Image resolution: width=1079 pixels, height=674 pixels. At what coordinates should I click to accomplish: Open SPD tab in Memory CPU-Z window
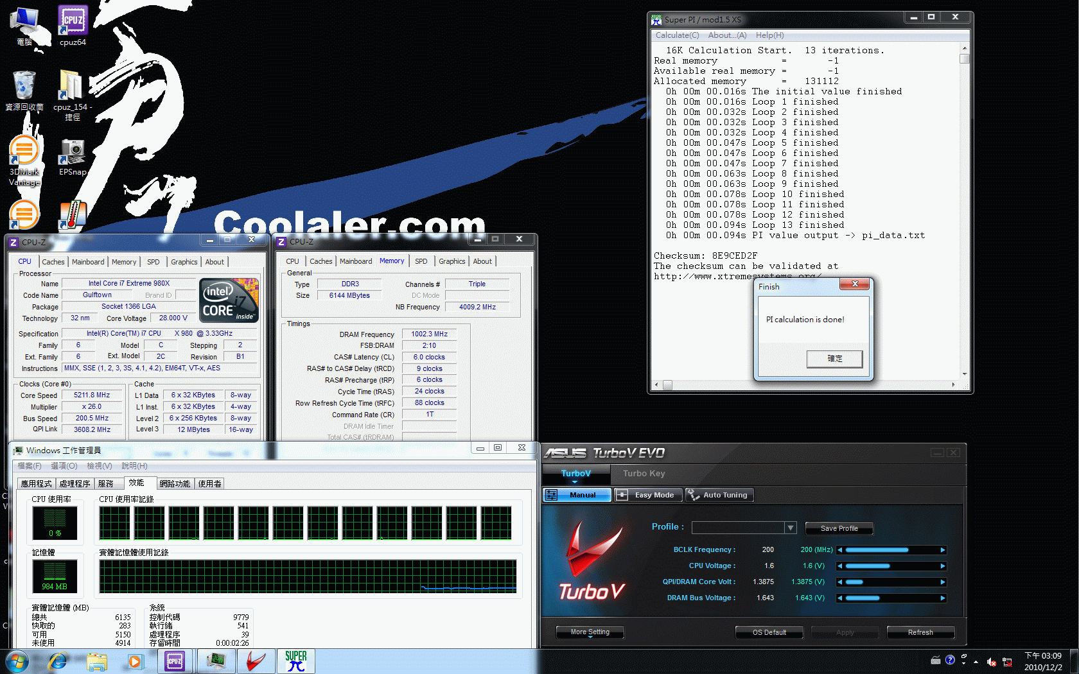pos(421,261)
